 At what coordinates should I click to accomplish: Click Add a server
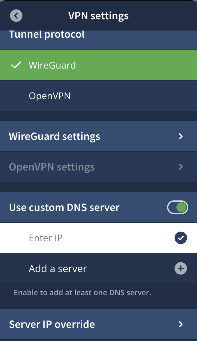(58, 268)
